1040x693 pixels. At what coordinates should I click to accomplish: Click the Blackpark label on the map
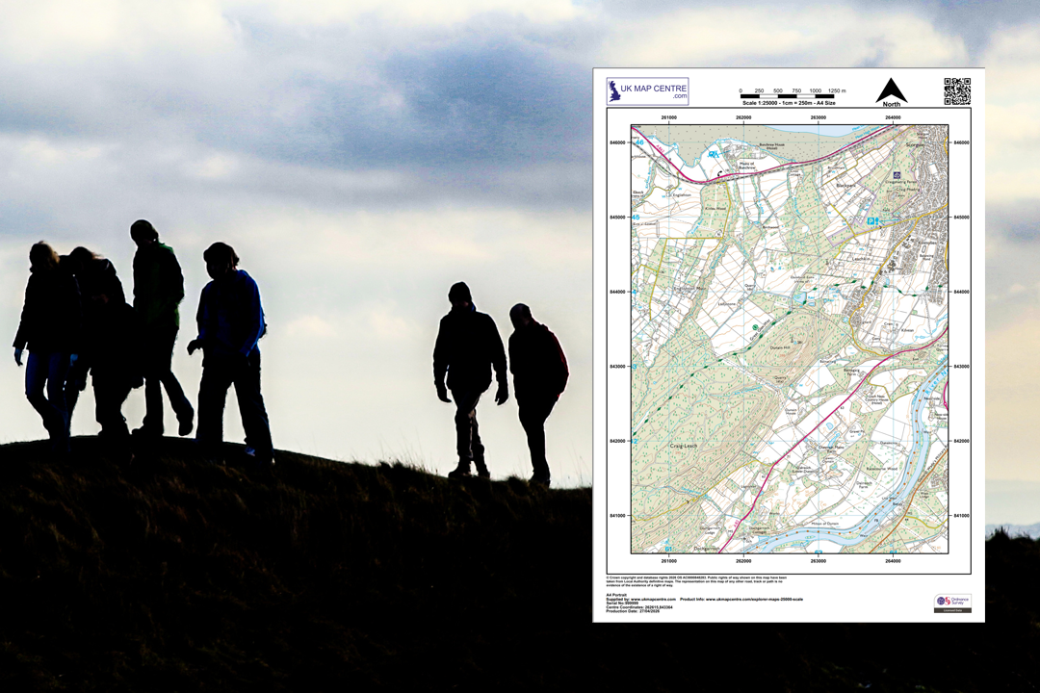845,185
